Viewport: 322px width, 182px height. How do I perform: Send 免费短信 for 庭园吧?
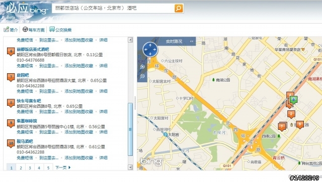pos(25,91)
